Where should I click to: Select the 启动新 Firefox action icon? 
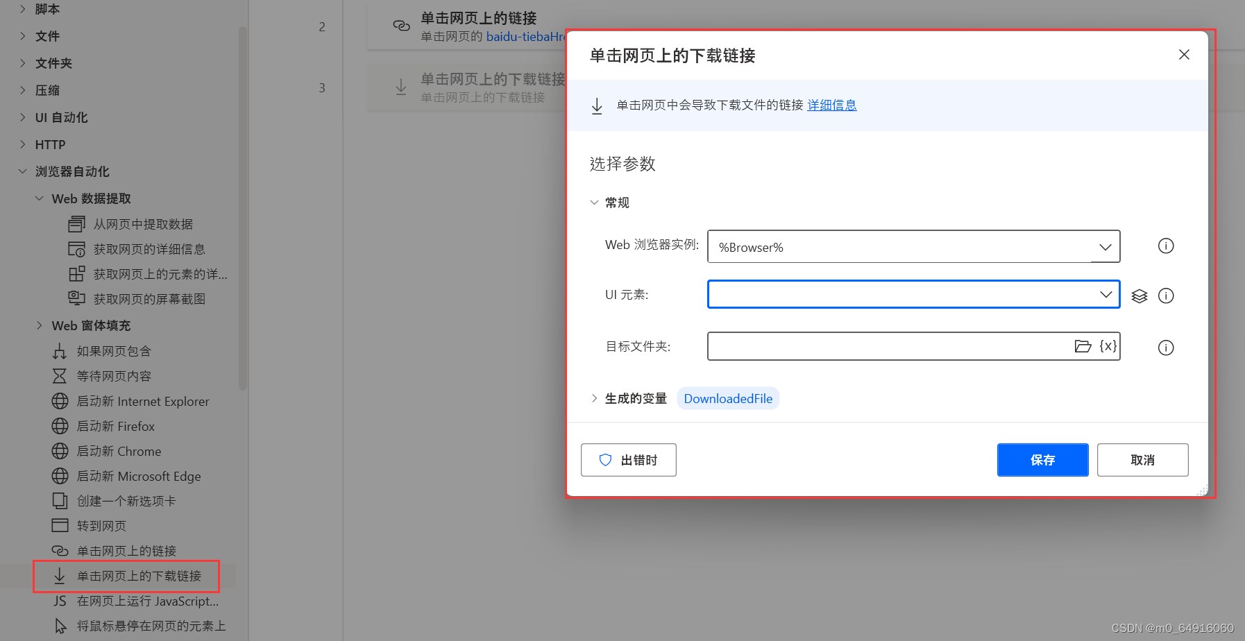coord(61,426)
